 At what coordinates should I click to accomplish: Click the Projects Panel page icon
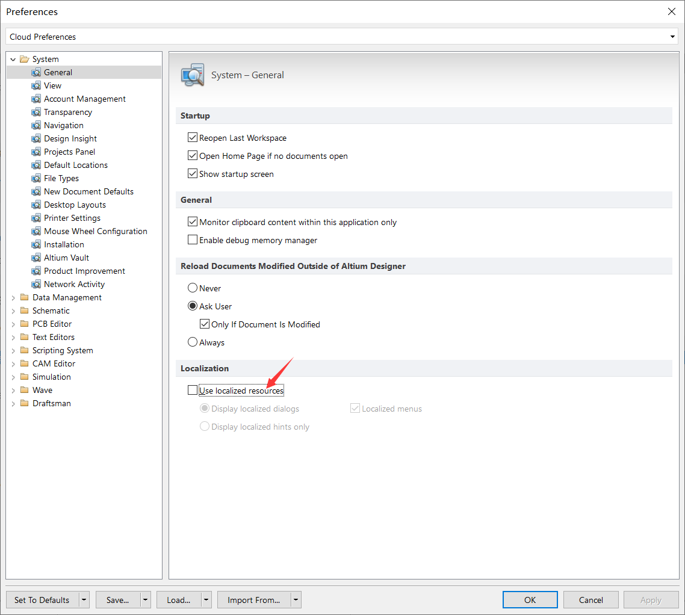[x=36, y=152]
